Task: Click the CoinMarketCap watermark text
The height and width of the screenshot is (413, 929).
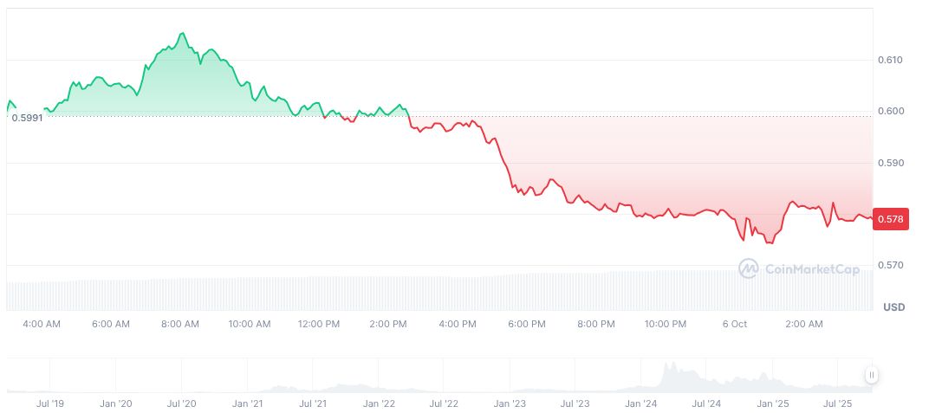Action: pos(812,270)
